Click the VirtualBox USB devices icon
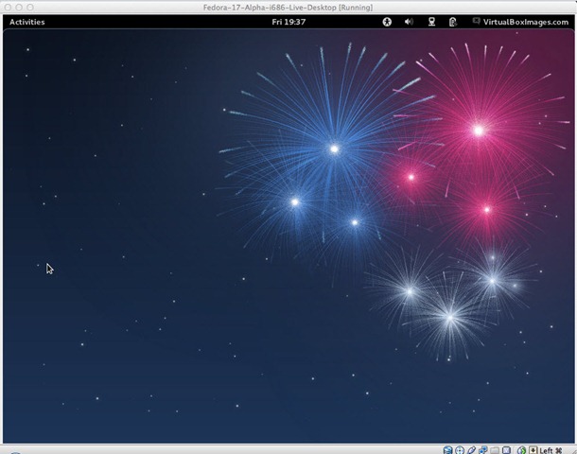Image resolution: width=577 pixels, height=454 pixels. pyautogui.click(x=471, y=450)
